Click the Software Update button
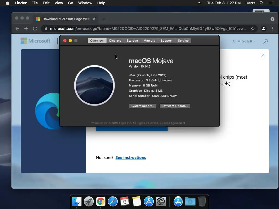 pos(175,106)
